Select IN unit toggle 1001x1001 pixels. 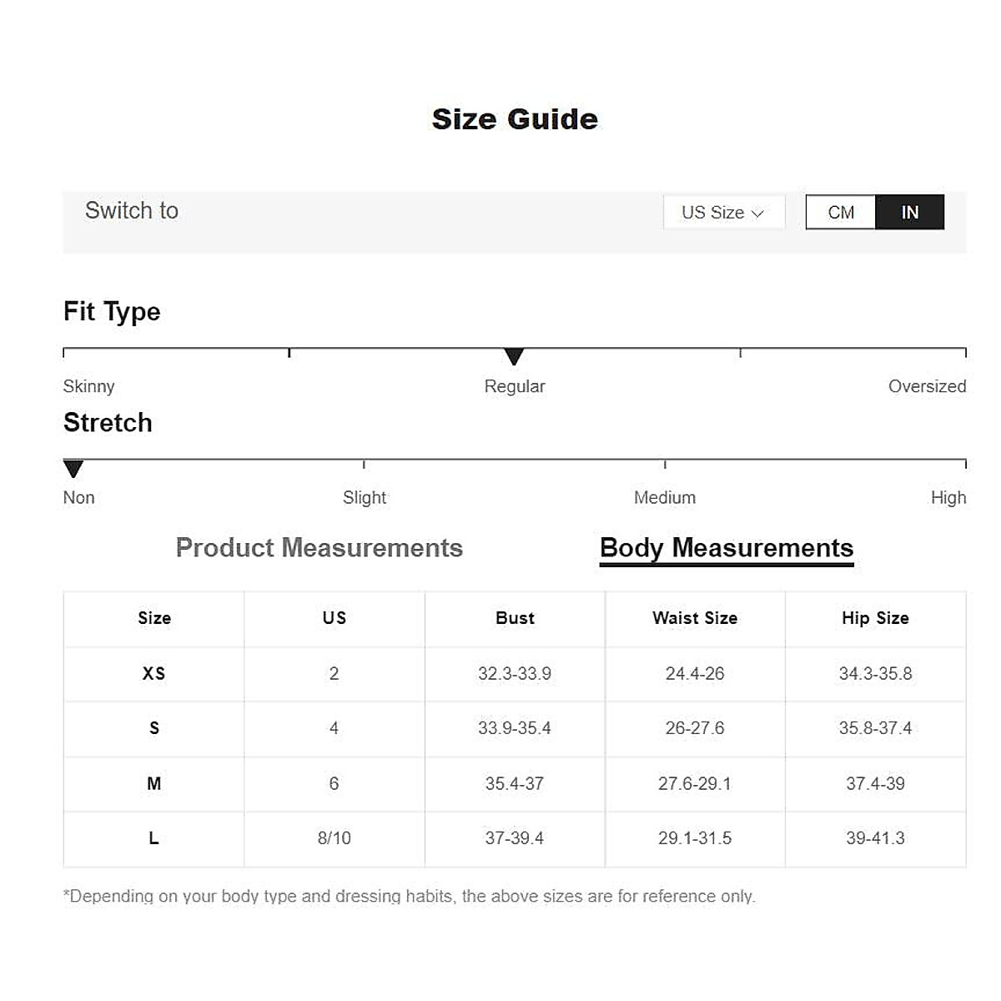pyautogui.click(x=909, y=213)
